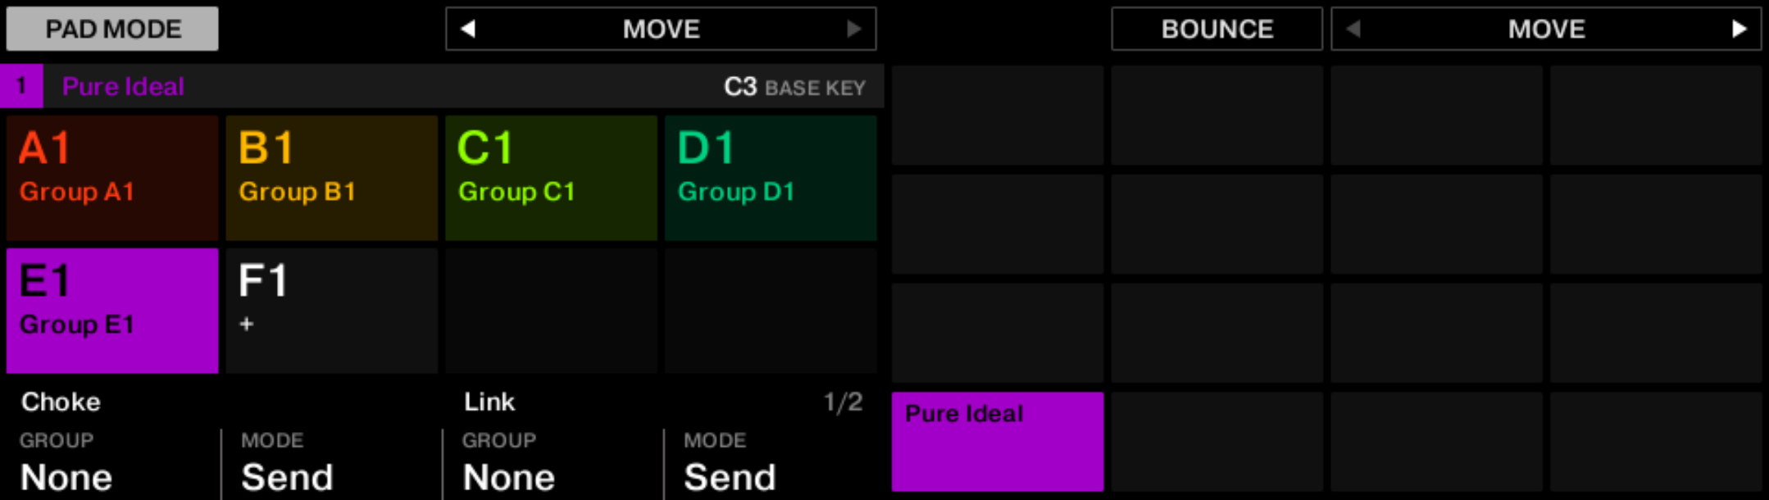Select the Group D1 pad
Image resolution: width=1769 pixels, height=500 pixels.
tap(771, 177)
